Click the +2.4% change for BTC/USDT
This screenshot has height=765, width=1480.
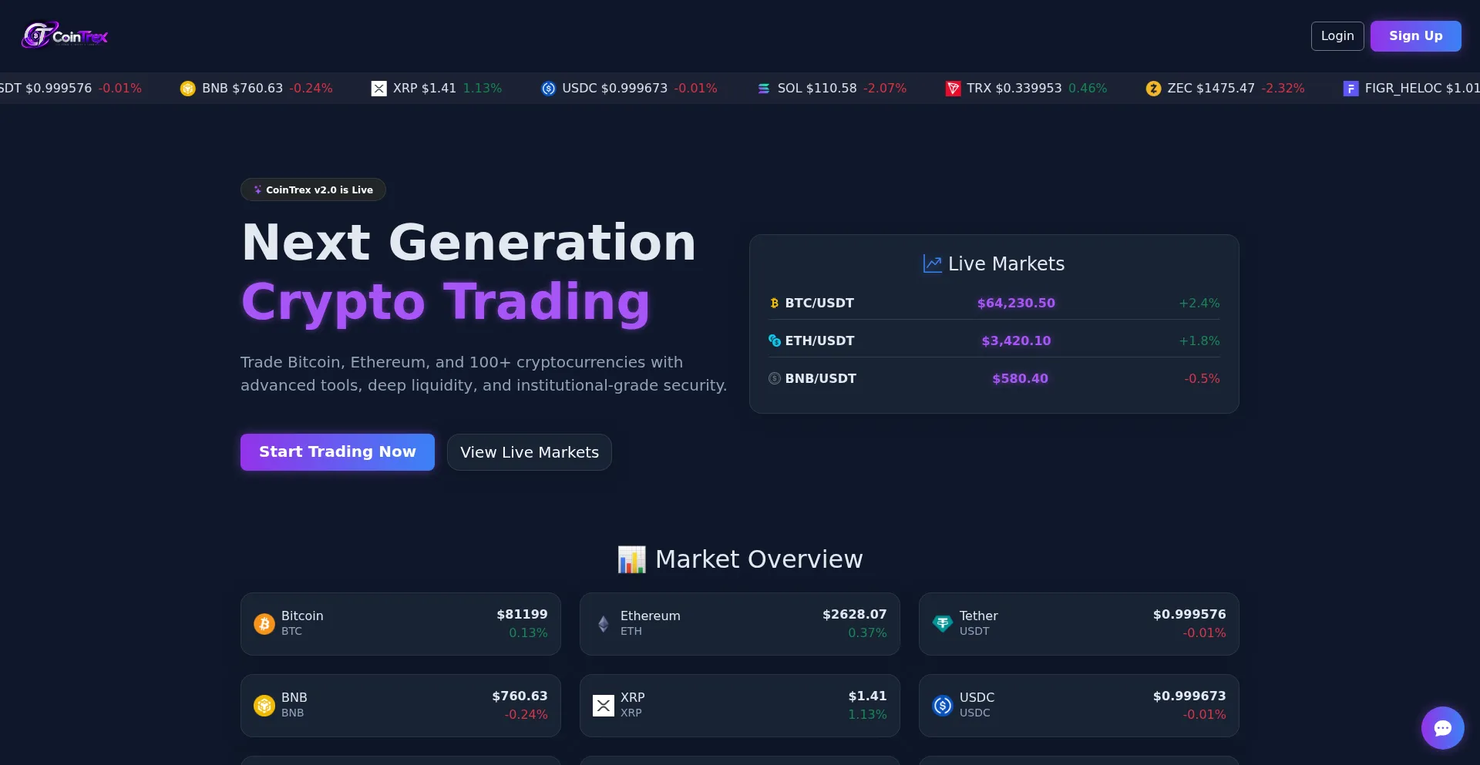[1199, 304]
